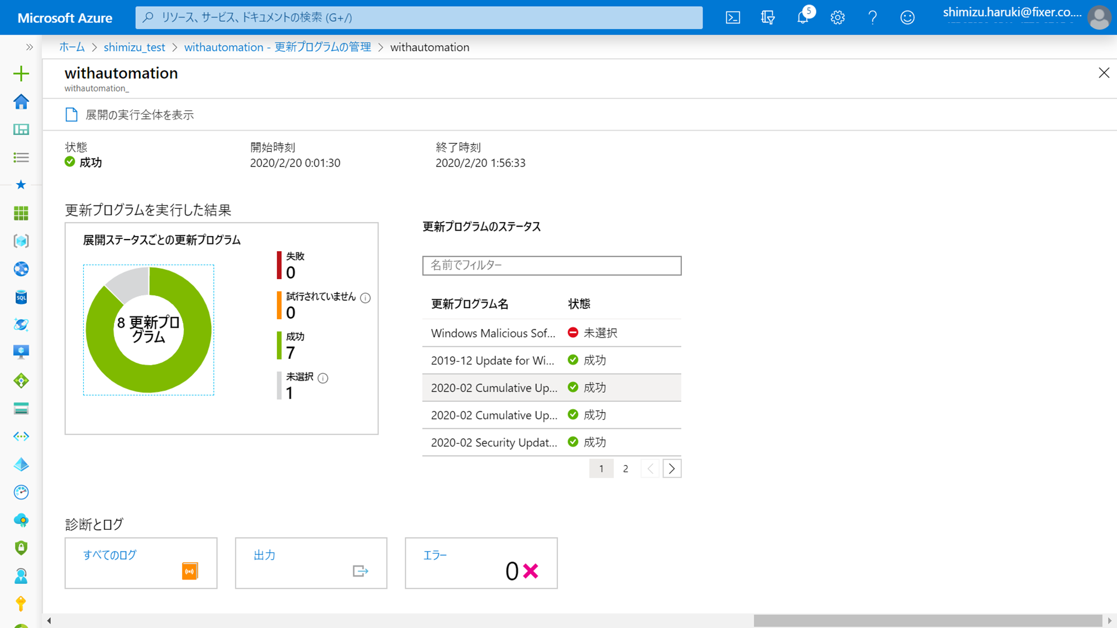Open directory and subscription filter icon
The image size is (1117, 628).
click(768, 17)
